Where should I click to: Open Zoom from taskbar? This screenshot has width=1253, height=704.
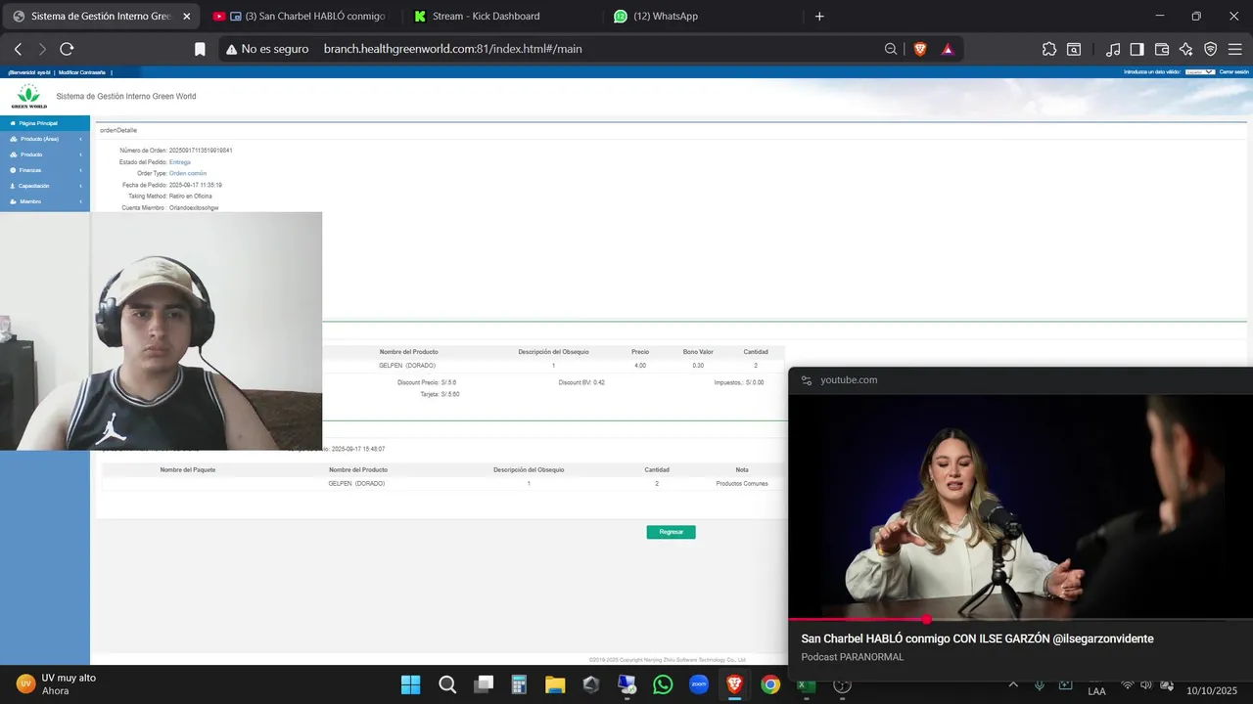click(699, 684)
